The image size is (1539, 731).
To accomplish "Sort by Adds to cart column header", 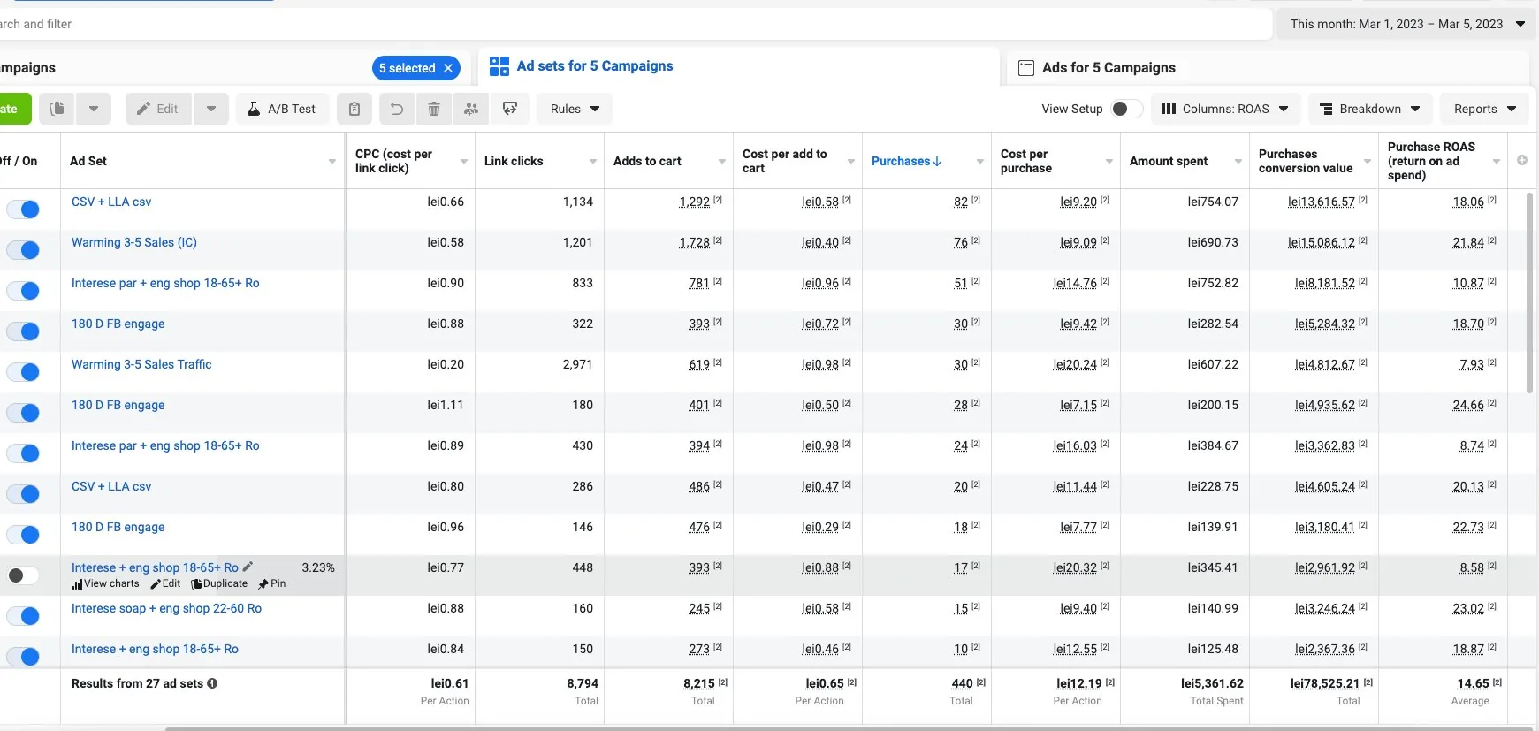I will point(647,161).
